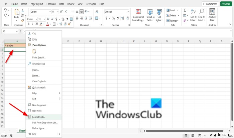Click the Increase Indent icon

91,18
